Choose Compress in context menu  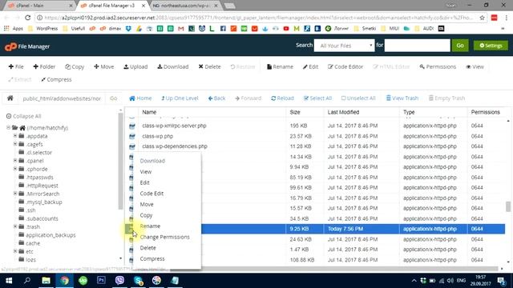coord(152,258)
